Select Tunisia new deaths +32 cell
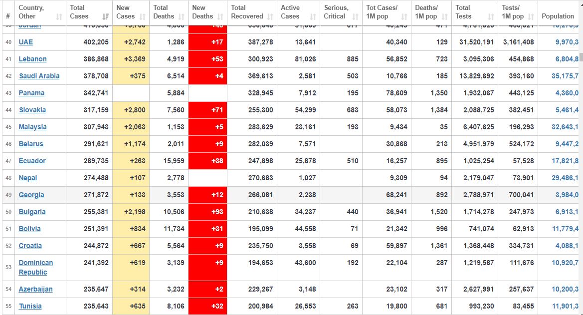The height and width of the screenshot is (315, 583). (208, 306)
